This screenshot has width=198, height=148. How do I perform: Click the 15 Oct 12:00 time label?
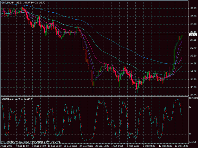pos(181,146)
